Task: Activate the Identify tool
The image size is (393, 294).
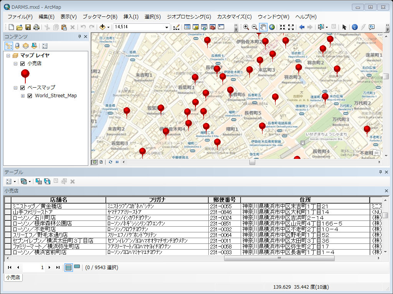Action: coord(355,27)
